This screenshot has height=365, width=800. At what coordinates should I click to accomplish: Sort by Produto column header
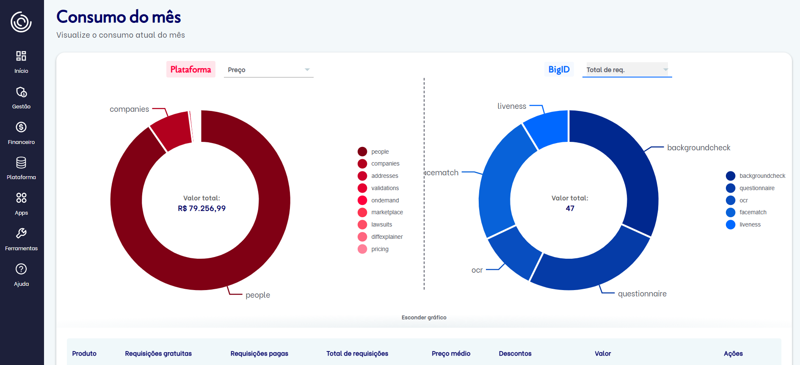point(84,354)
